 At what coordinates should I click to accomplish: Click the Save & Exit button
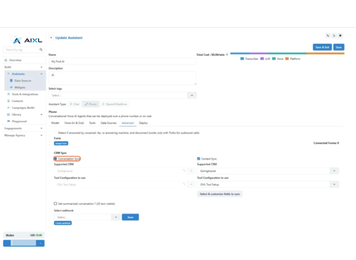pyautogui.click(x=322, y=47)
